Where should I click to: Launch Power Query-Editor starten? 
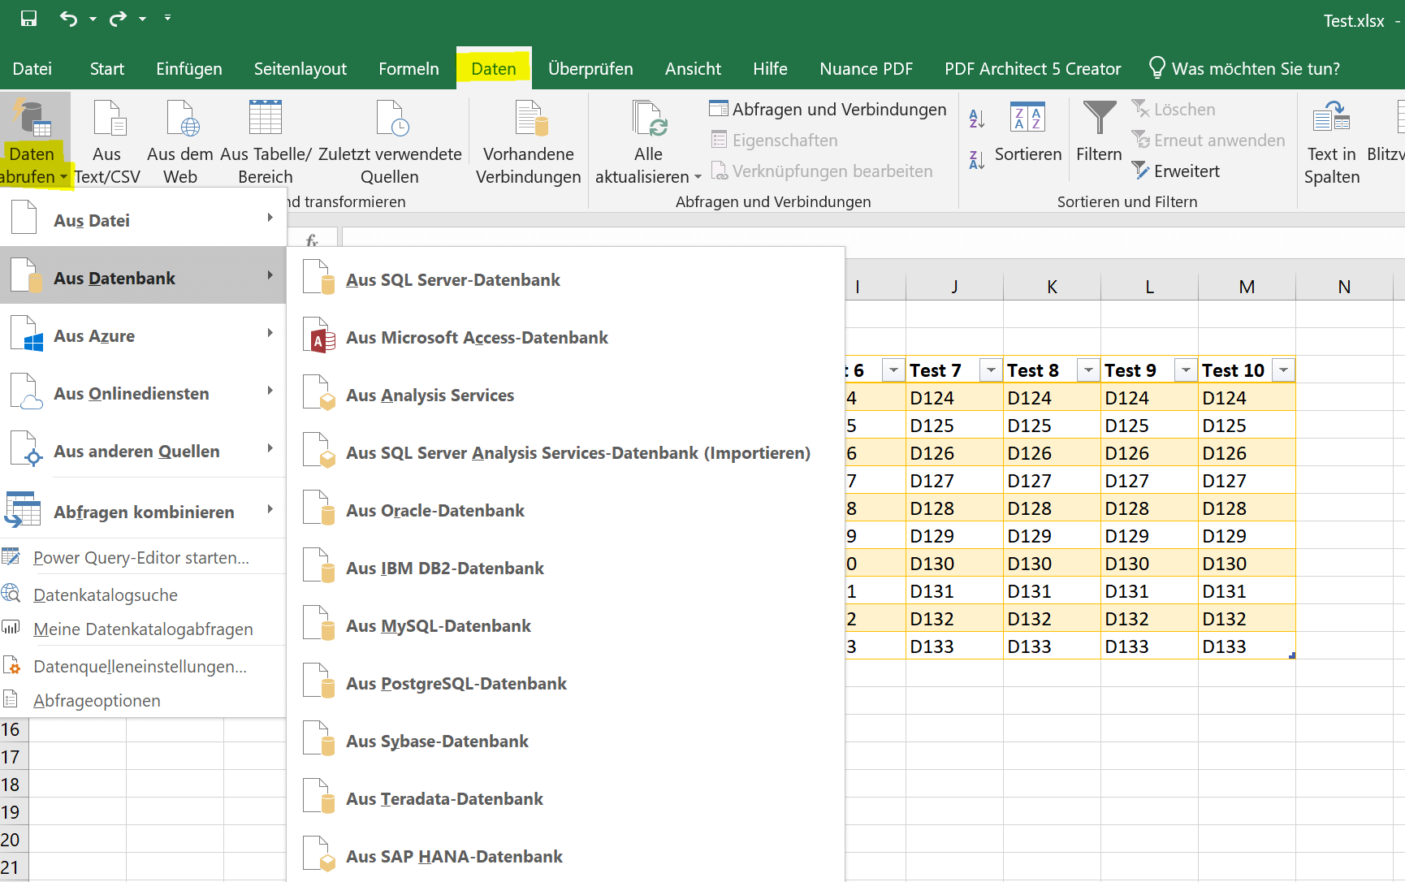[x=143, y=557]
